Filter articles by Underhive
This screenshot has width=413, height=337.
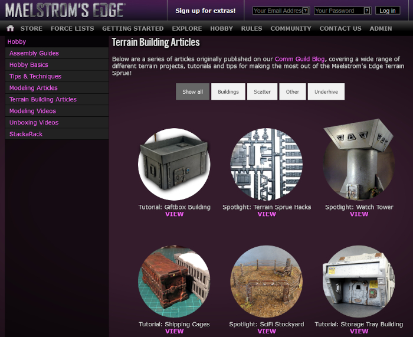[326, 91]
